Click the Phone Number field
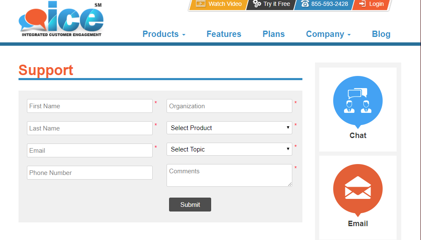The image size is (421, 240). [x=90, y=173]
